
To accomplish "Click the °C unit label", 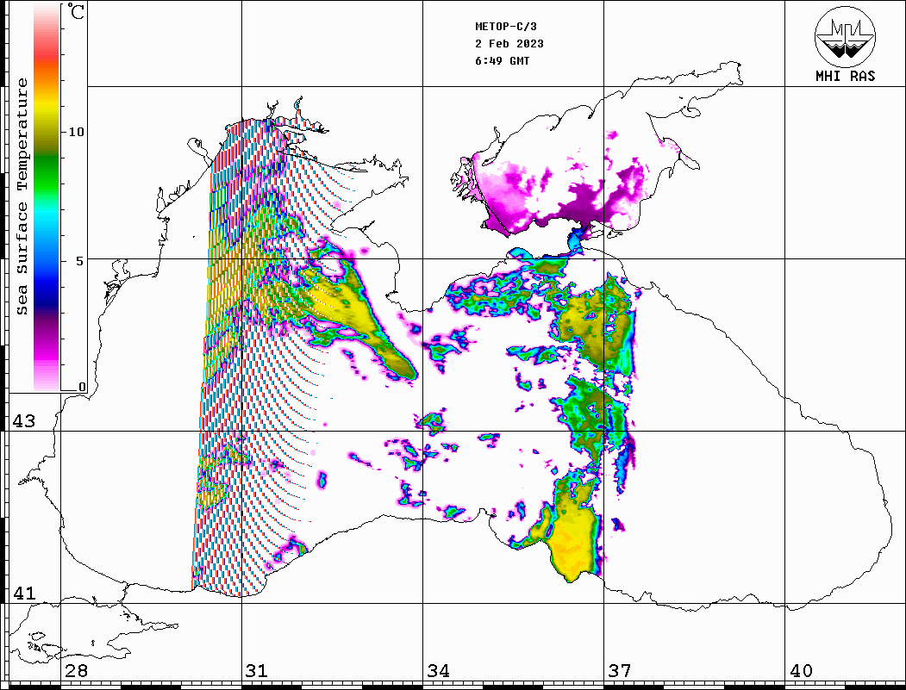I will 76,11.
